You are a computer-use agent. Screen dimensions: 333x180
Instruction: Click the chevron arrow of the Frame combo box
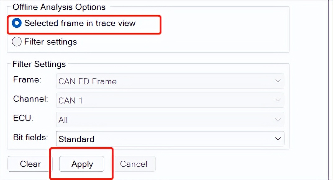click(278, 81)
